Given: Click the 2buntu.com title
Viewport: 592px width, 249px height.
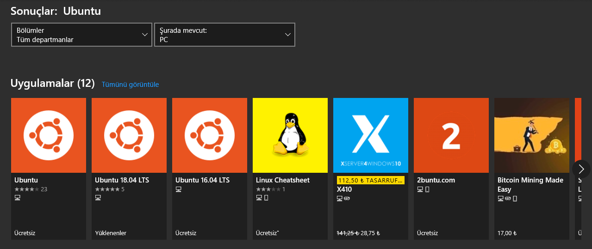Looking at the screenshot, I should 436,180.
